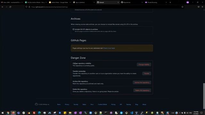Click the page vertical scrollbar thumb
The height and width of the screenshot is (115, 205).
pyautogui.click(x=204, y=96)
